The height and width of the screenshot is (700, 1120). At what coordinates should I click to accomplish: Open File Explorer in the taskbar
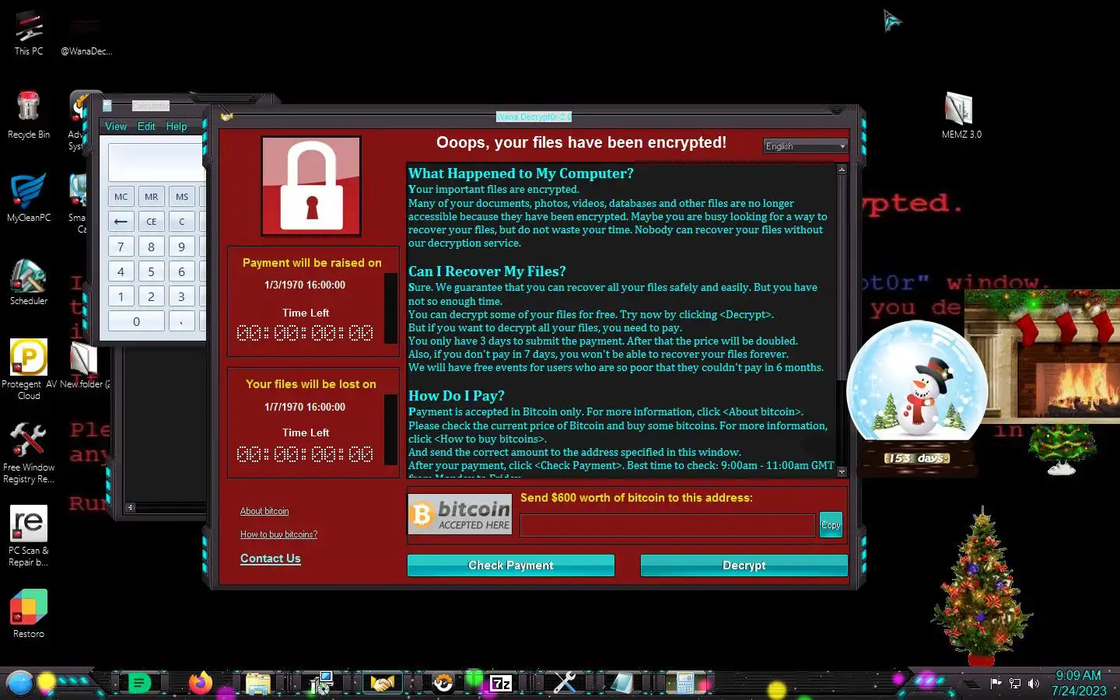pos(257,684)
